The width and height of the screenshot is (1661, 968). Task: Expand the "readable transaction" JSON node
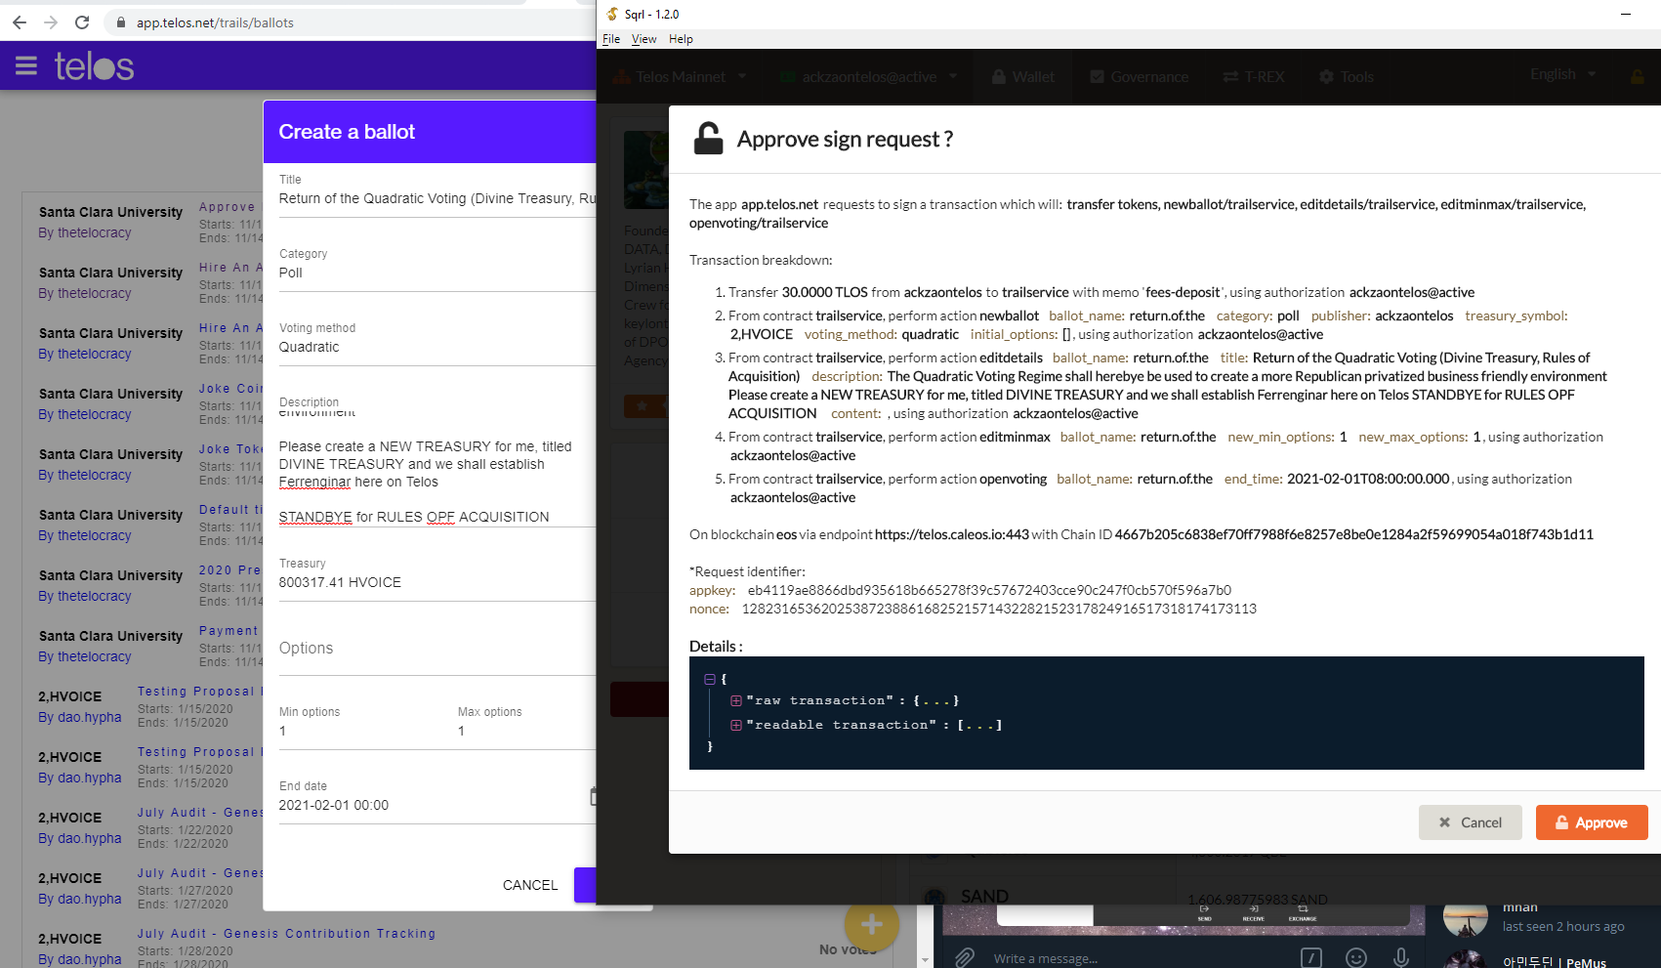[x=736, y=725]
